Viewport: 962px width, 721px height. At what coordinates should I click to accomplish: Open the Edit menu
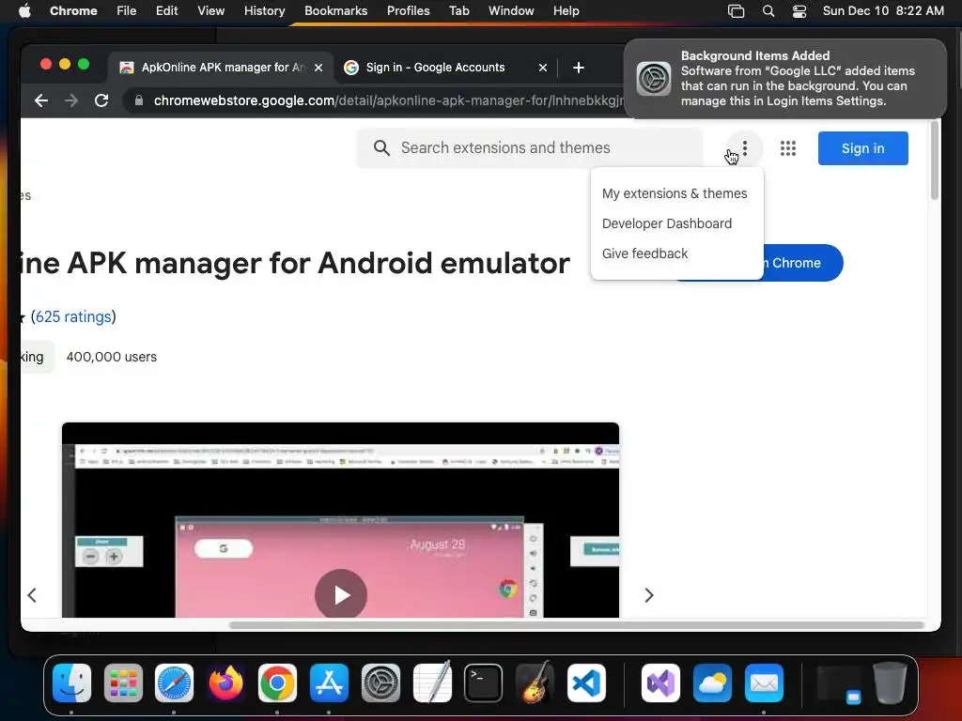(x=166, y=11)
